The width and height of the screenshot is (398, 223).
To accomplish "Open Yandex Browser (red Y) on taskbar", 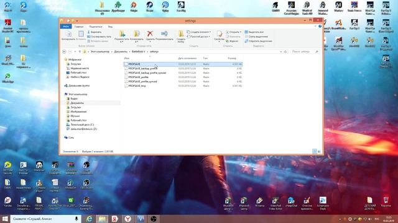I will [x=128, y=219].
